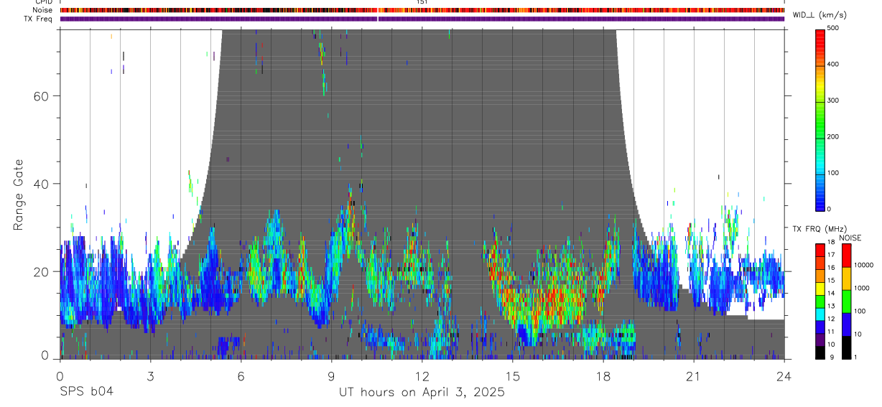Image resolution: width=882 pixels, height=407 pixels.
Task: Click the 200 tick on the width colorbar
Action: [x=833, y=136]
